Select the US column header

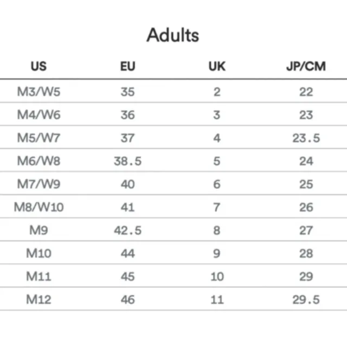38,66
